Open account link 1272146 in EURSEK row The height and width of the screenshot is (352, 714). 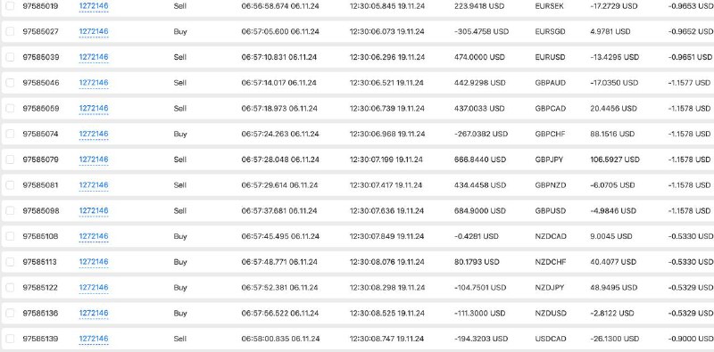coord(94,6)
